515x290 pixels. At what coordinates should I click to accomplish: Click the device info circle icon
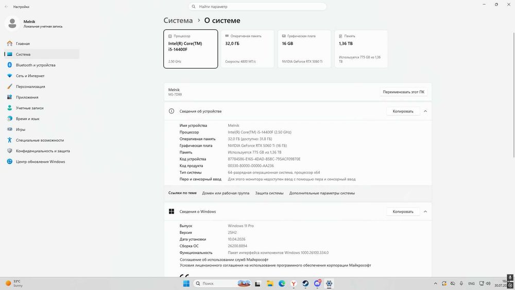(x=171, y=111)
